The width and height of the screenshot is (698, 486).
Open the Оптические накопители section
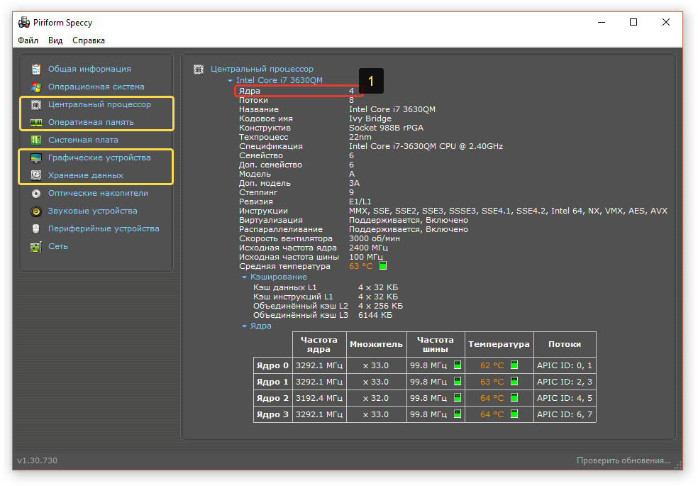click(98, 193)
